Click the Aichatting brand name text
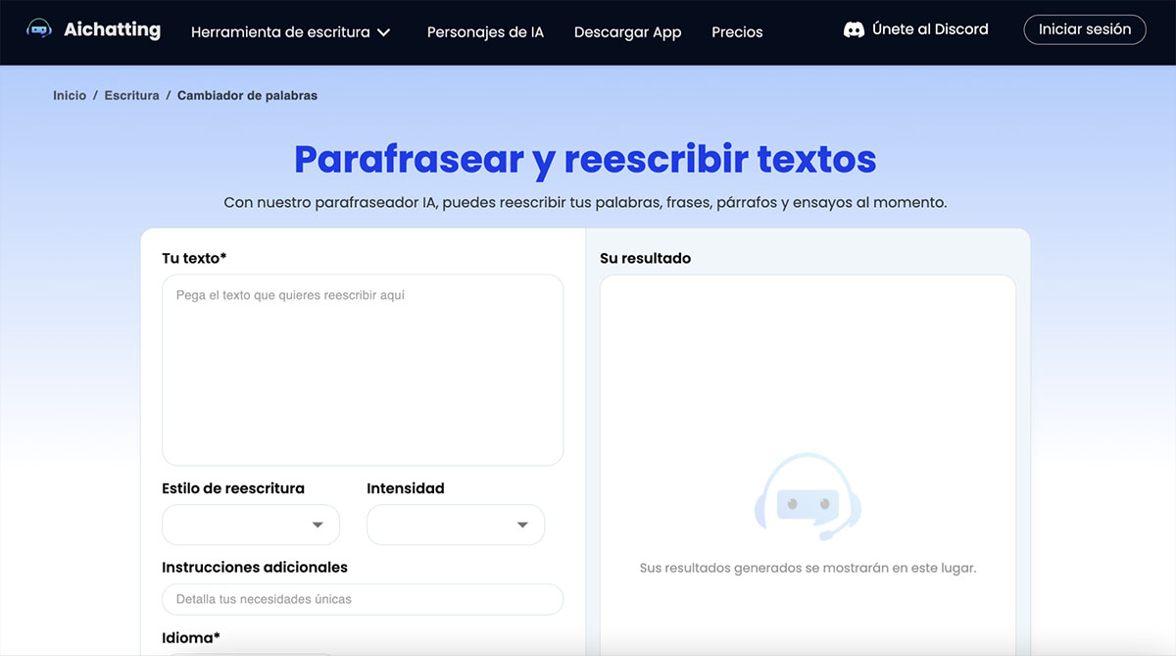This screenshot has height=656, width=1176. coord(112,29)
